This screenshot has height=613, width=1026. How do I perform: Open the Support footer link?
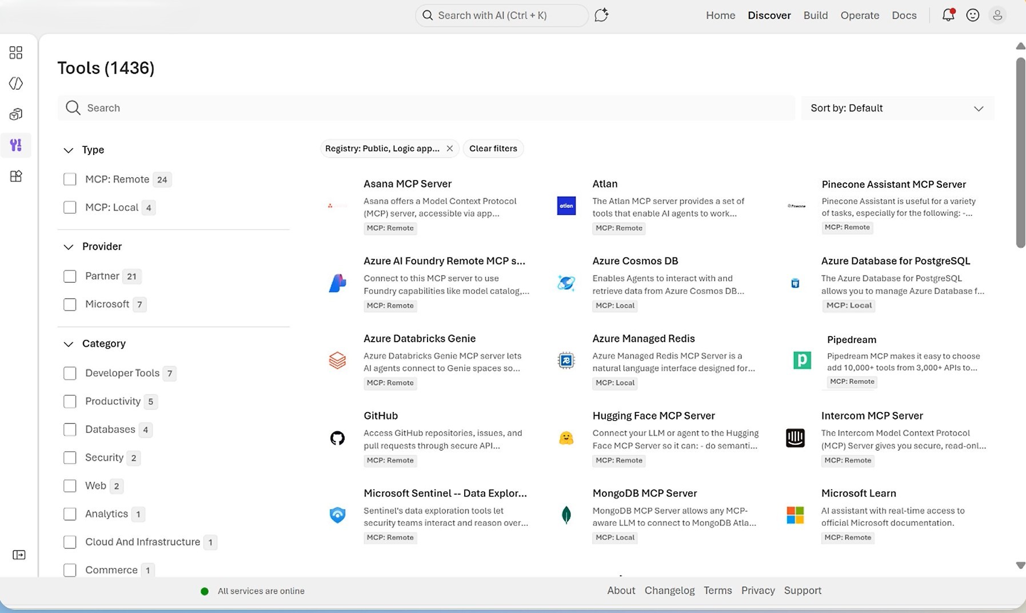803,591
